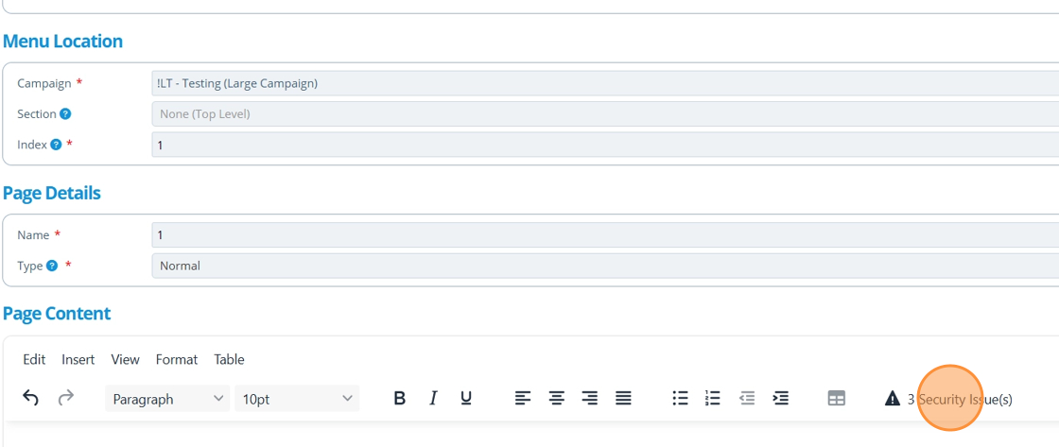The width and height of the screenshot is (1059, 447).
Task: Justify the text alignment
Action: tap(623, 399)
